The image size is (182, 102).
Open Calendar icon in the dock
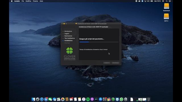[71, 99]
